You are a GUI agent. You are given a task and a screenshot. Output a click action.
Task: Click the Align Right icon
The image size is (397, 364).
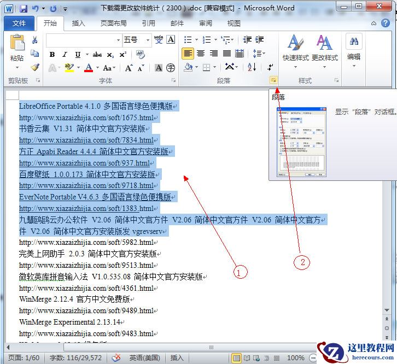[x=214, y=54]
